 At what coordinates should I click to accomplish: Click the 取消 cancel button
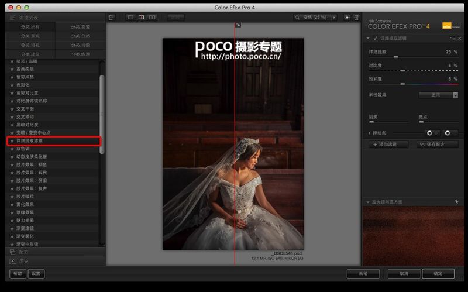404,273
